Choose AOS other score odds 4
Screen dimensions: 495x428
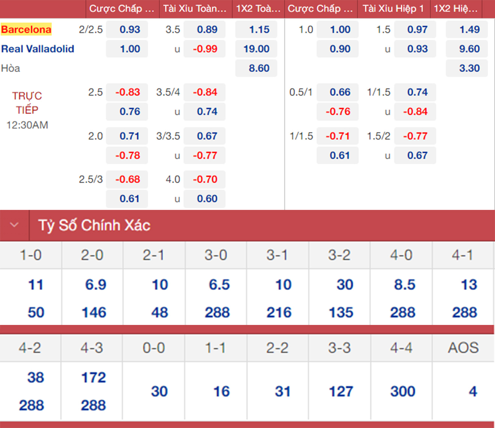tap(472, 392)
